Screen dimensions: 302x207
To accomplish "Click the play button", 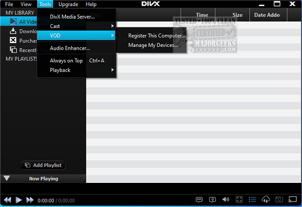I will (19, 200).
